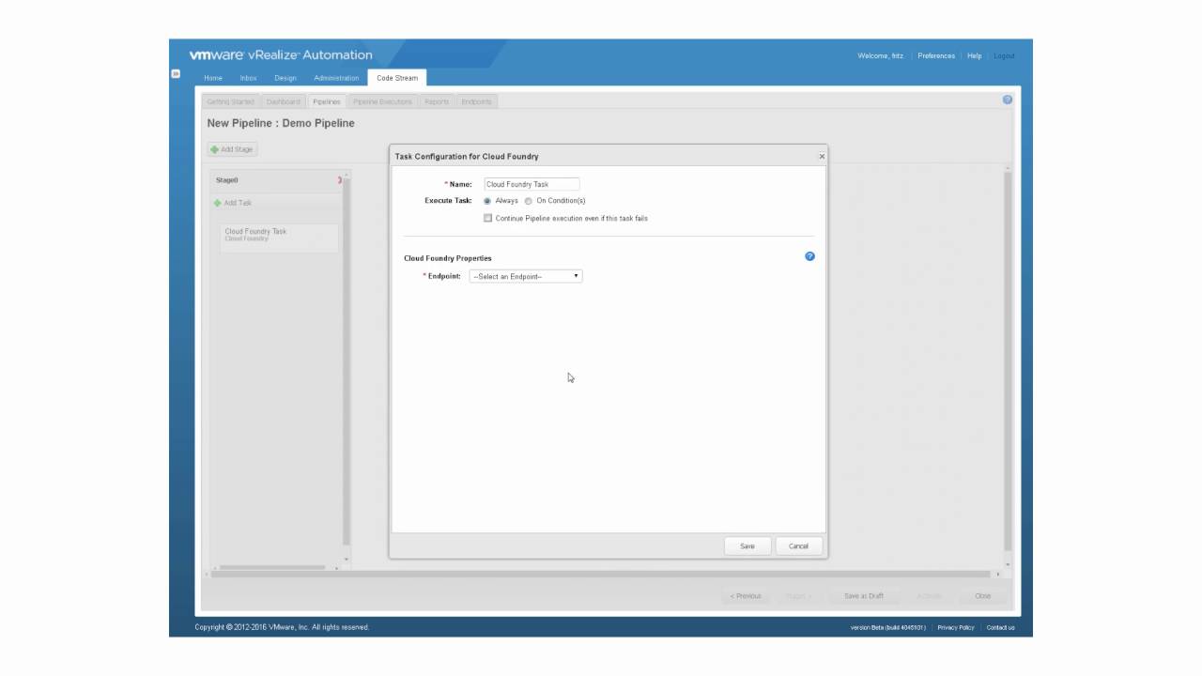Go to the Reports sub-tab

[x=437, y=101]
